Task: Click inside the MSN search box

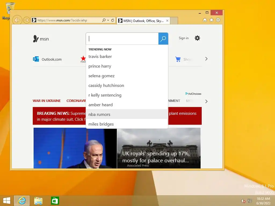Action: (122, 39)
